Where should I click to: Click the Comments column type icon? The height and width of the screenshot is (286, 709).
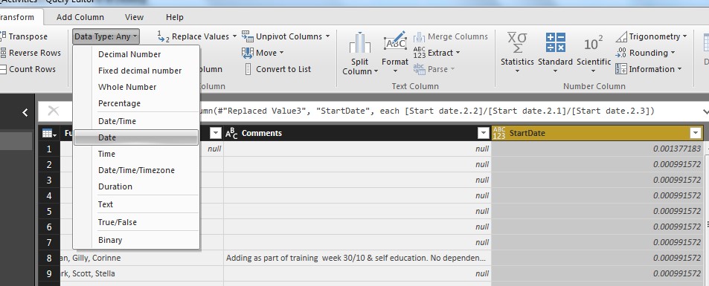tap(231, 133)
